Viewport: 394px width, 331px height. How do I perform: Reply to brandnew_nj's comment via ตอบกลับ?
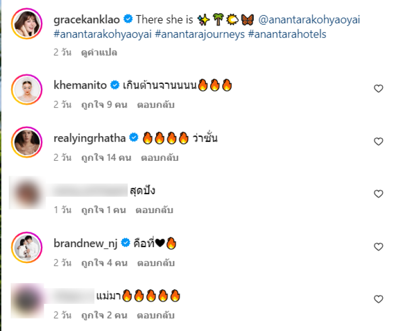(x=156, y=263)
